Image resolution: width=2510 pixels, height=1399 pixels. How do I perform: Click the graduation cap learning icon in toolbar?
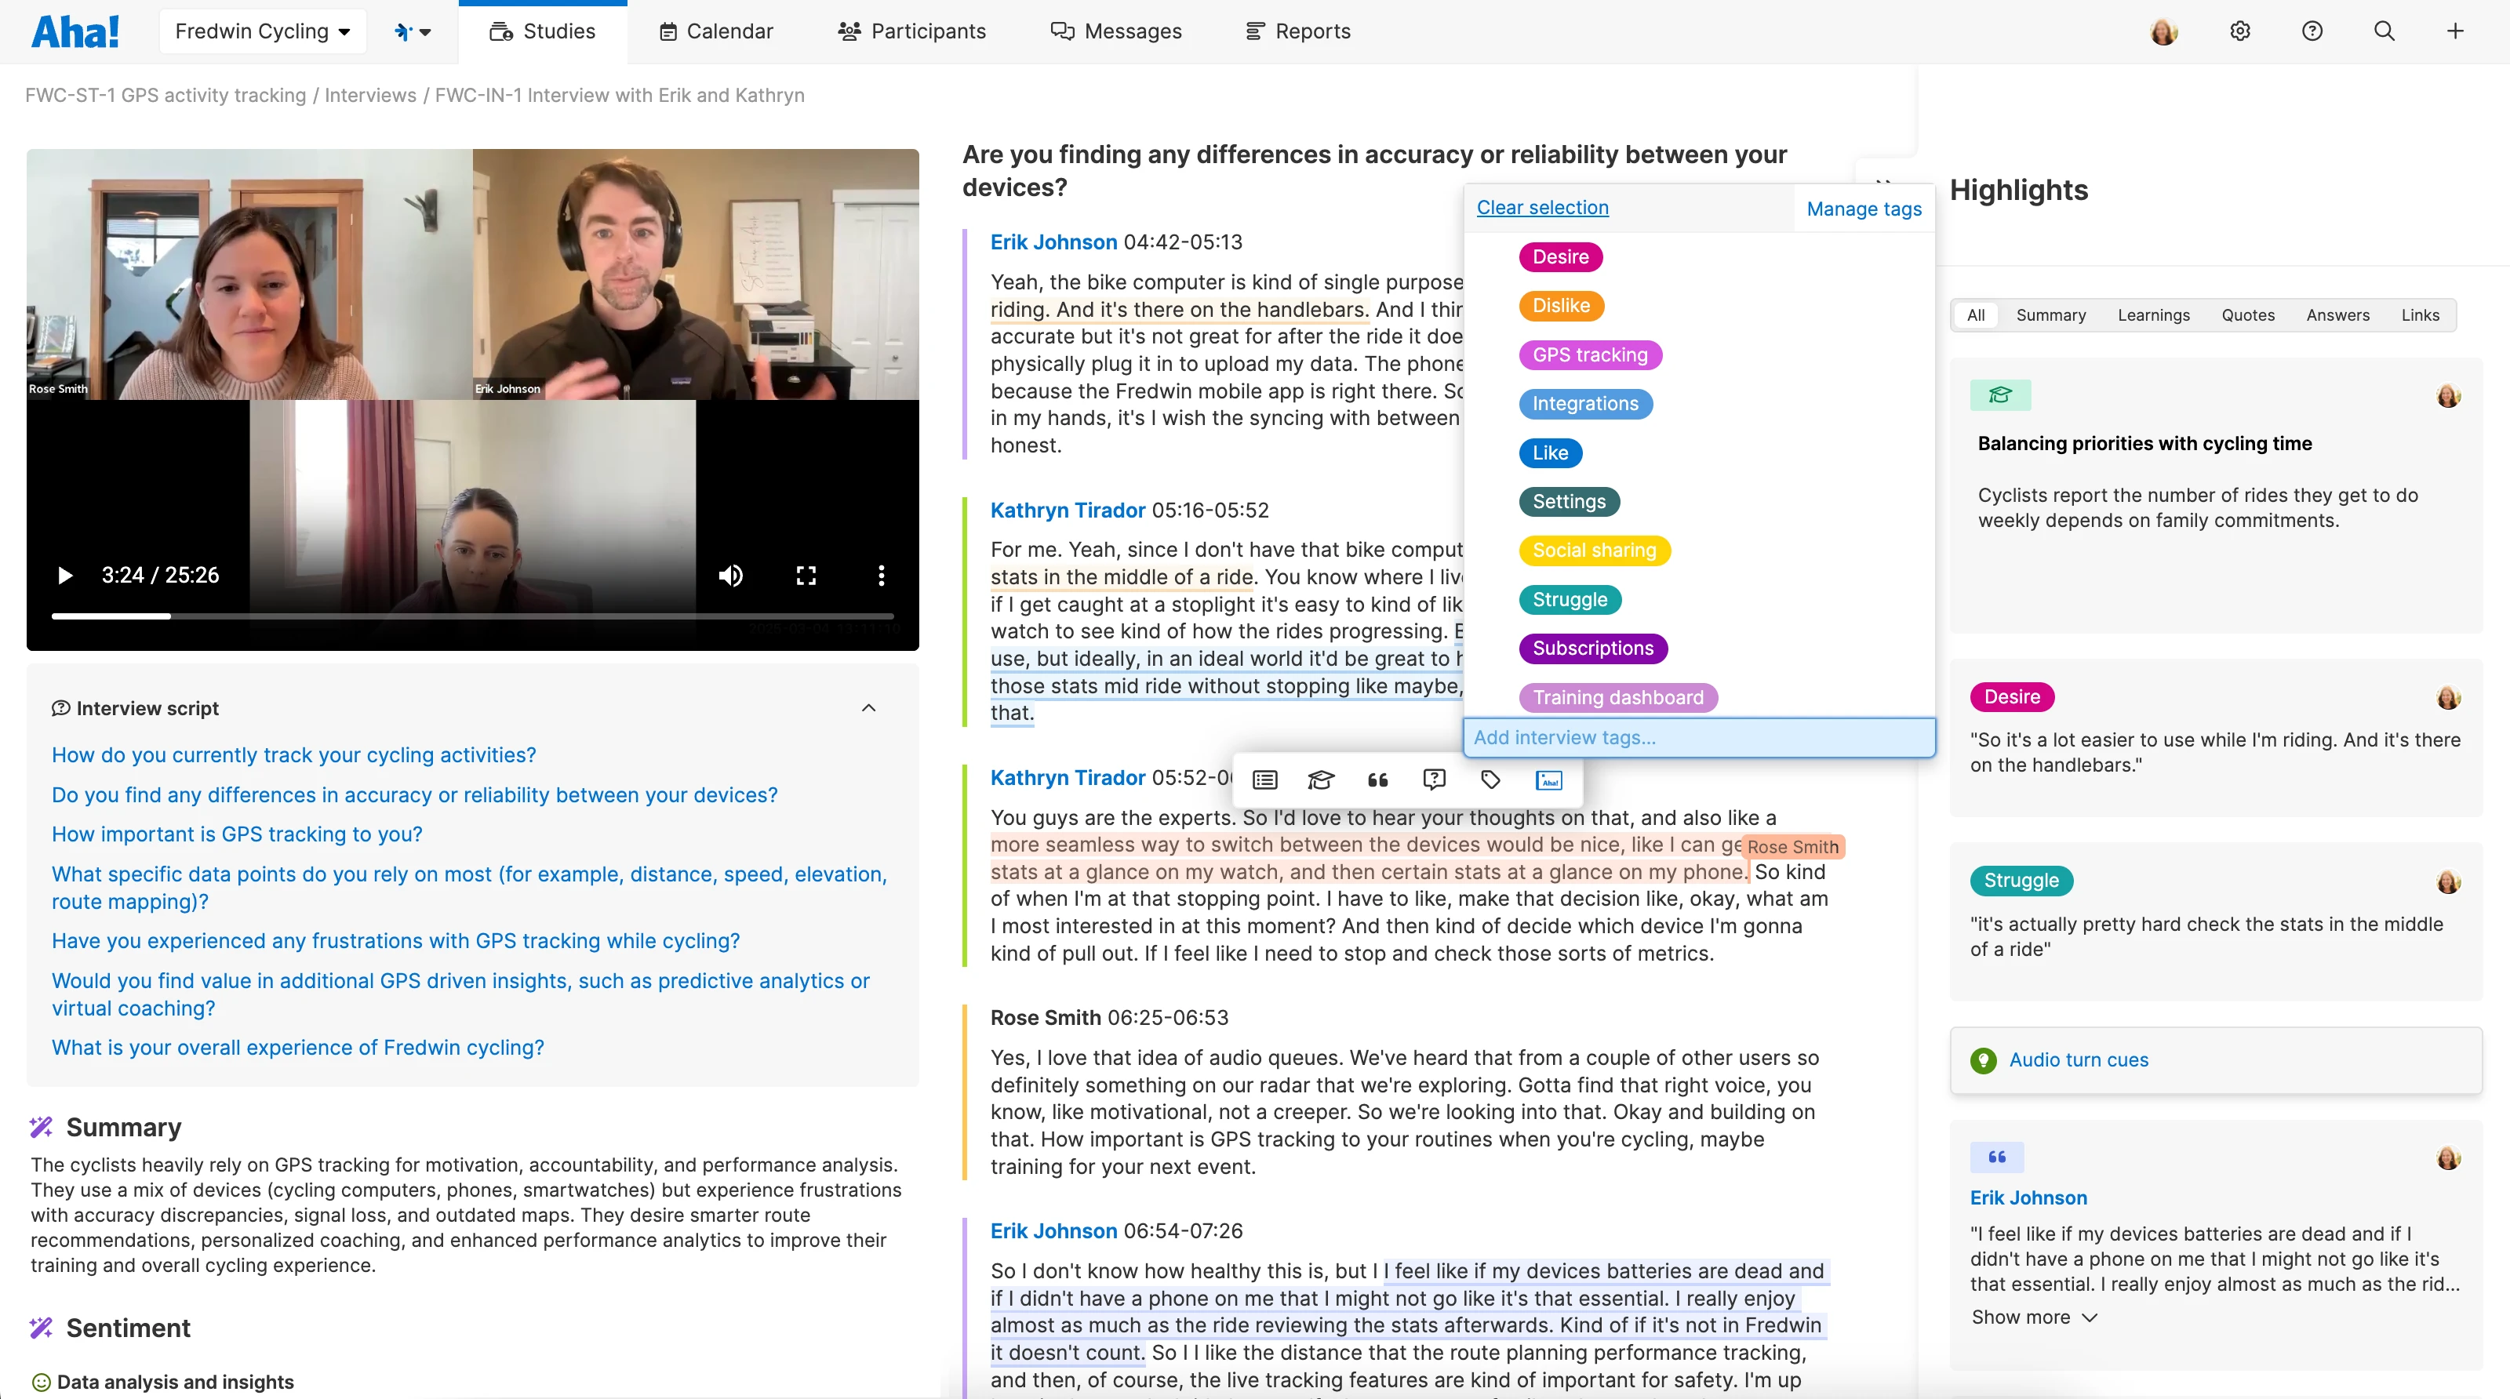[1320, 779]
